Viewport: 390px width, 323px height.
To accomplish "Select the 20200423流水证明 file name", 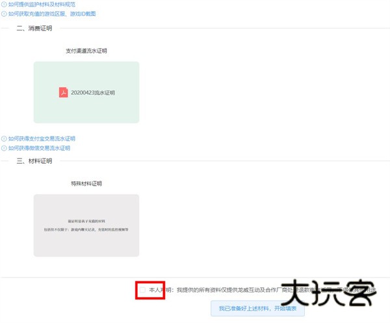I will [x=92, y=93].
